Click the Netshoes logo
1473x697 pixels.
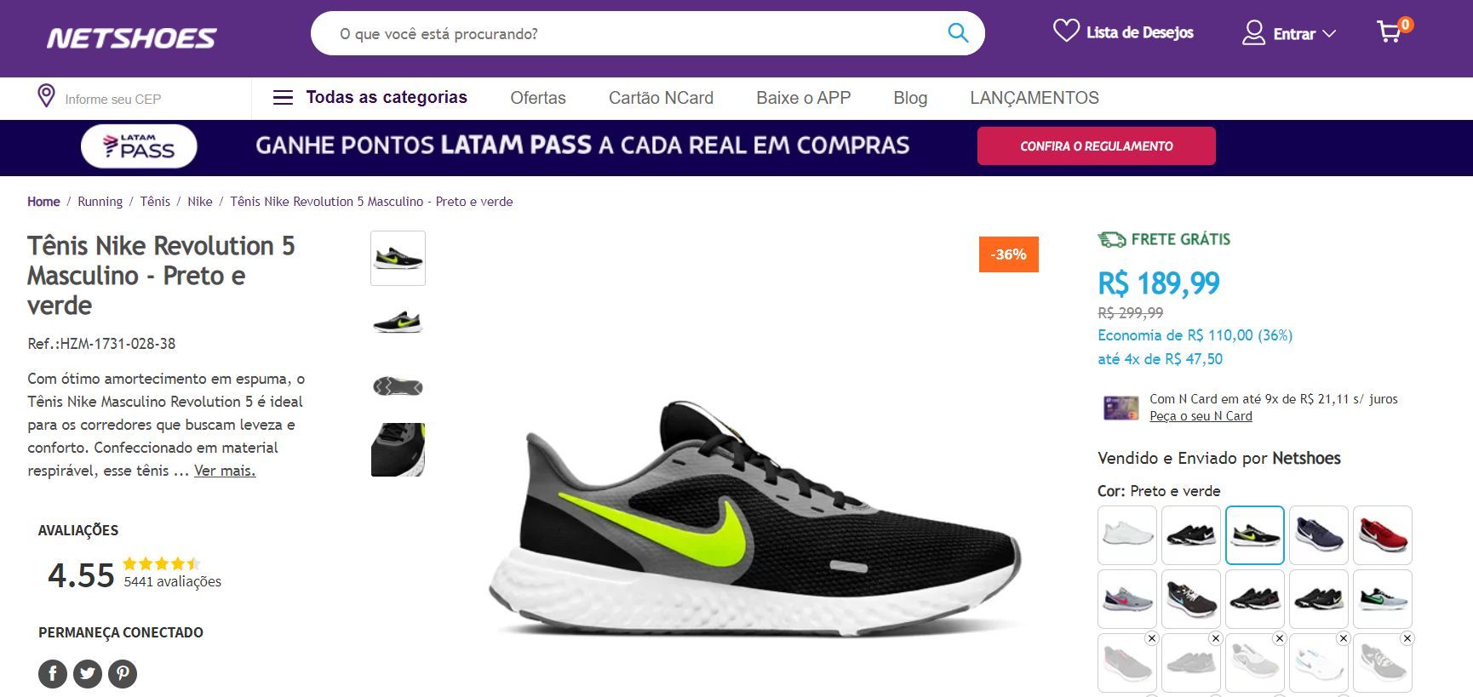(x=132, y=38)
